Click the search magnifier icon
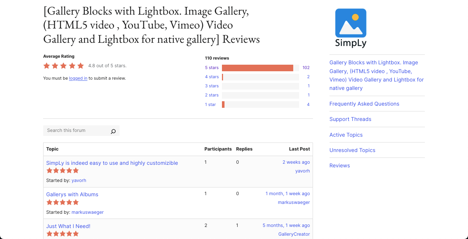The height and width of the screenshot is (239, 468). pyautogui.click(x=113, y=131)
